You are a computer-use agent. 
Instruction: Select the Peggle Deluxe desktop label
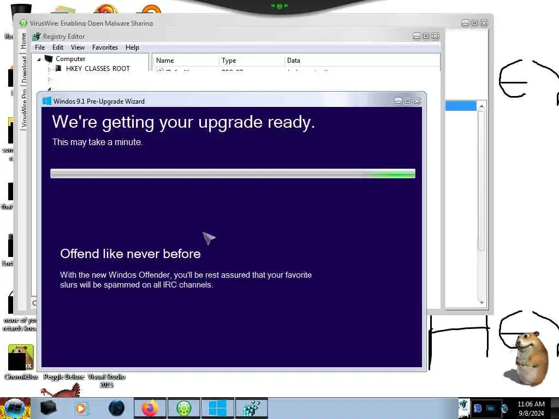[x=64, y=376]
